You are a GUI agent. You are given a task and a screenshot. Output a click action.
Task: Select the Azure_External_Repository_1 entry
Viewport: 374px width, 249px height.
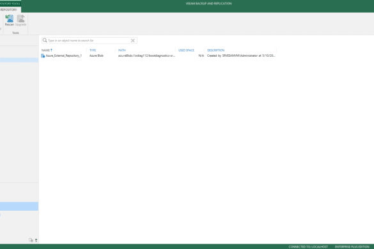click(x=64, y=56)
